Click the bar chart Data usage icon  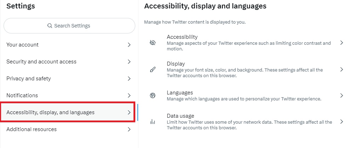(x=153, y=122)
